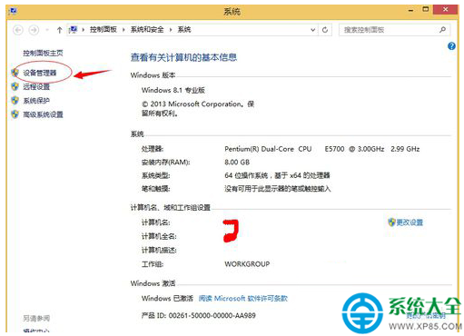Viewport: 464px width, 336px height.
Task: Select 控制面板 in the breadcrumb path
Action: coord(104,30)
